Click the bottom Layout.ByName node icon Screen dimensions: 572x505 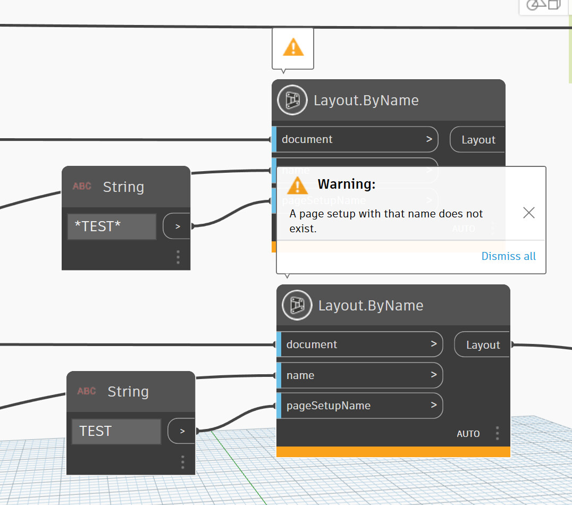[297, 305]
